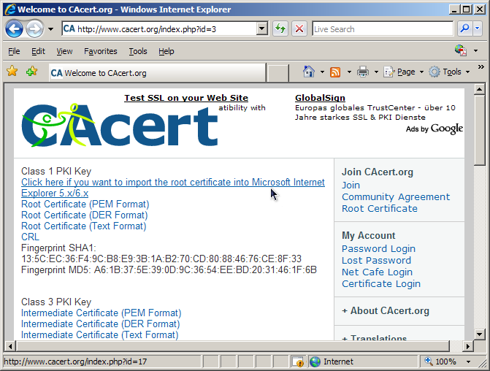
Task: Open the Edit menu
Action: (38, 51)
